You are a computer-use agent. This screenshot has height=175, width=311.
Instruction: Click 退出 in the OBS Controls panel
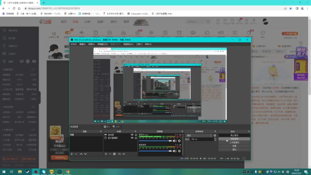coord(234,150)
